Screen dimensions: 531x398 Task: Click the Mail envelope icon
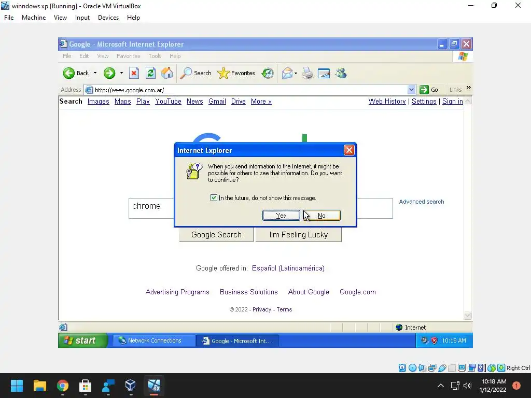(x=287, y=73)
